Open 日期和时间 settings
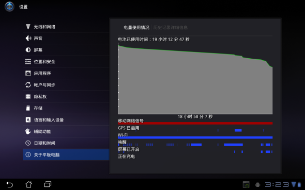Screen dimensions: 305x190 click(66, 143)
